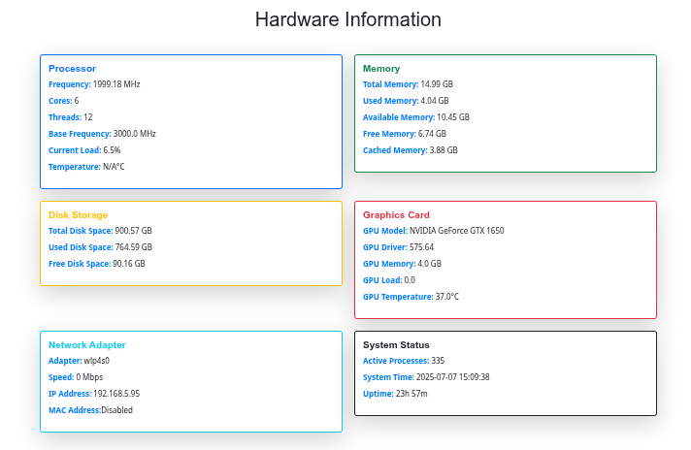
Task: Select Available Memory 10.45 GB row
Action: [x=416, y=117]
